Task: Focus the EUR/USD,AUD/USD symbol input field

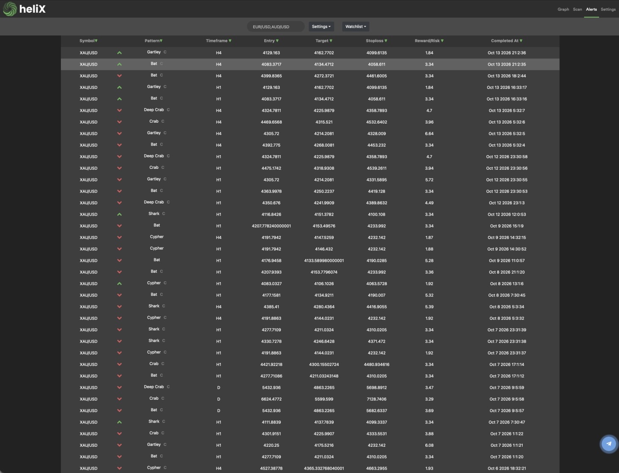Action: point(276,27)
